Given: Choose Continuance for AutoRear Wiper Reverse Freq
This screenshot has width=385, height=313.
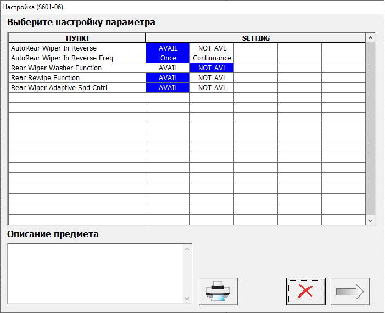Looking at the screenshot, I should click(x=211, y=58).
